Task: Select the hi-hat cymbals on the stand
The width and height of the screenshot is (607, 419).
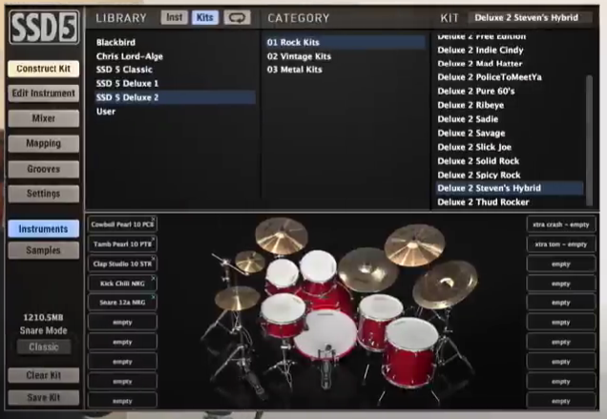Action: [x=237, y=298]
